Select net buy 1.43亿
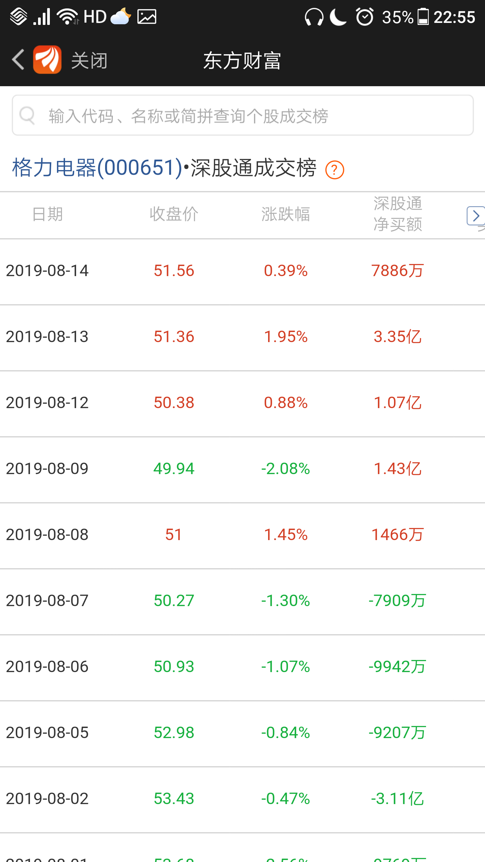Screen dimensions: 485x862 tap(398, 469)
